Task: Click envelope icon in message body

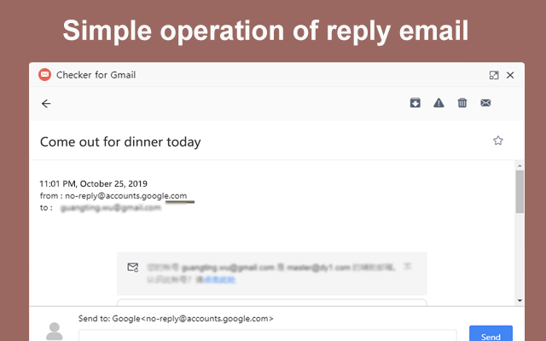Action: click(x=132, y=268)
